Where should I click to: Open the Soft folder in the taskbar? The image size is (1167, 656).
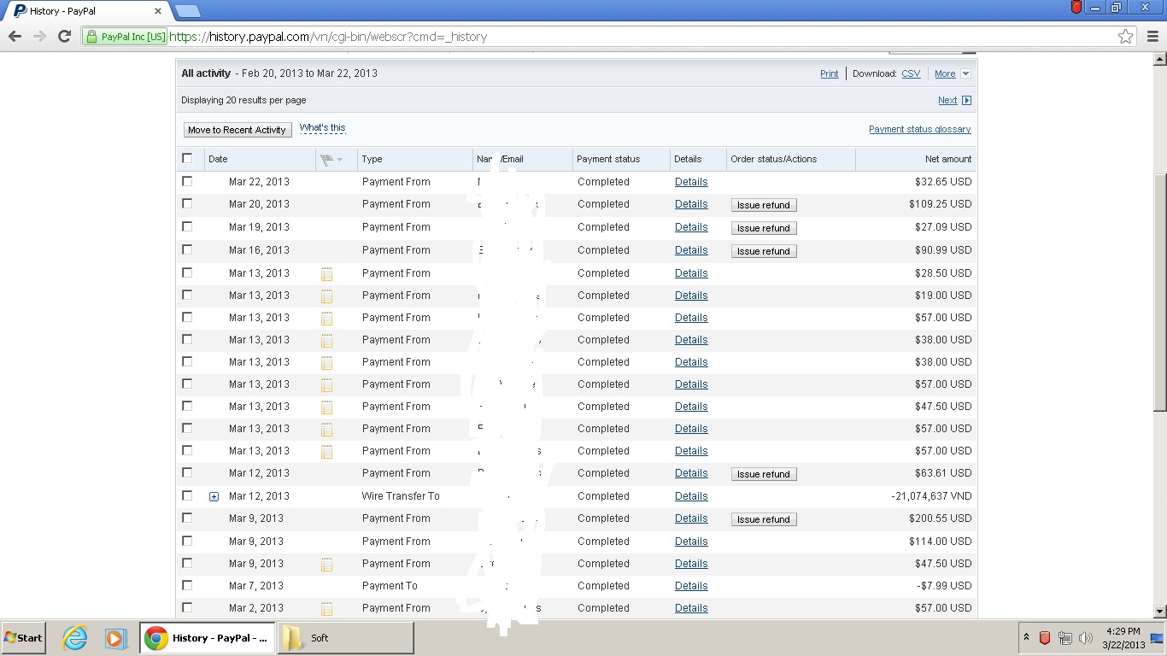[x=346, y=638]
